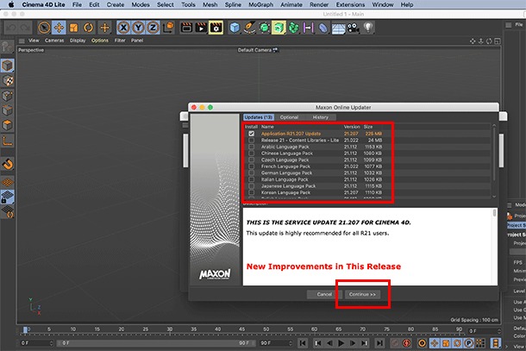526x351 pixels.
Task: Check Chinese Language Pack install box
Action: [x=251, y=153]
